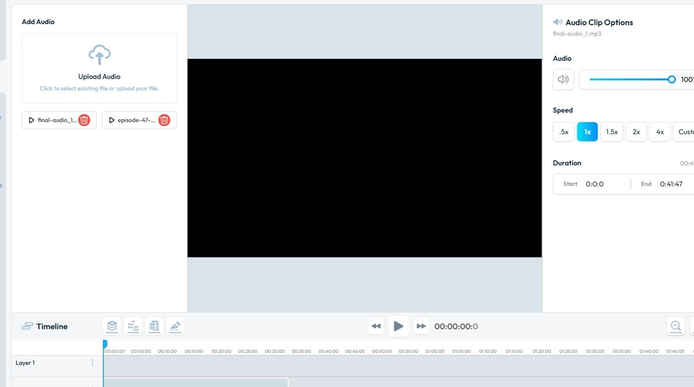Fast forward the timeline playback

[421, 326]
